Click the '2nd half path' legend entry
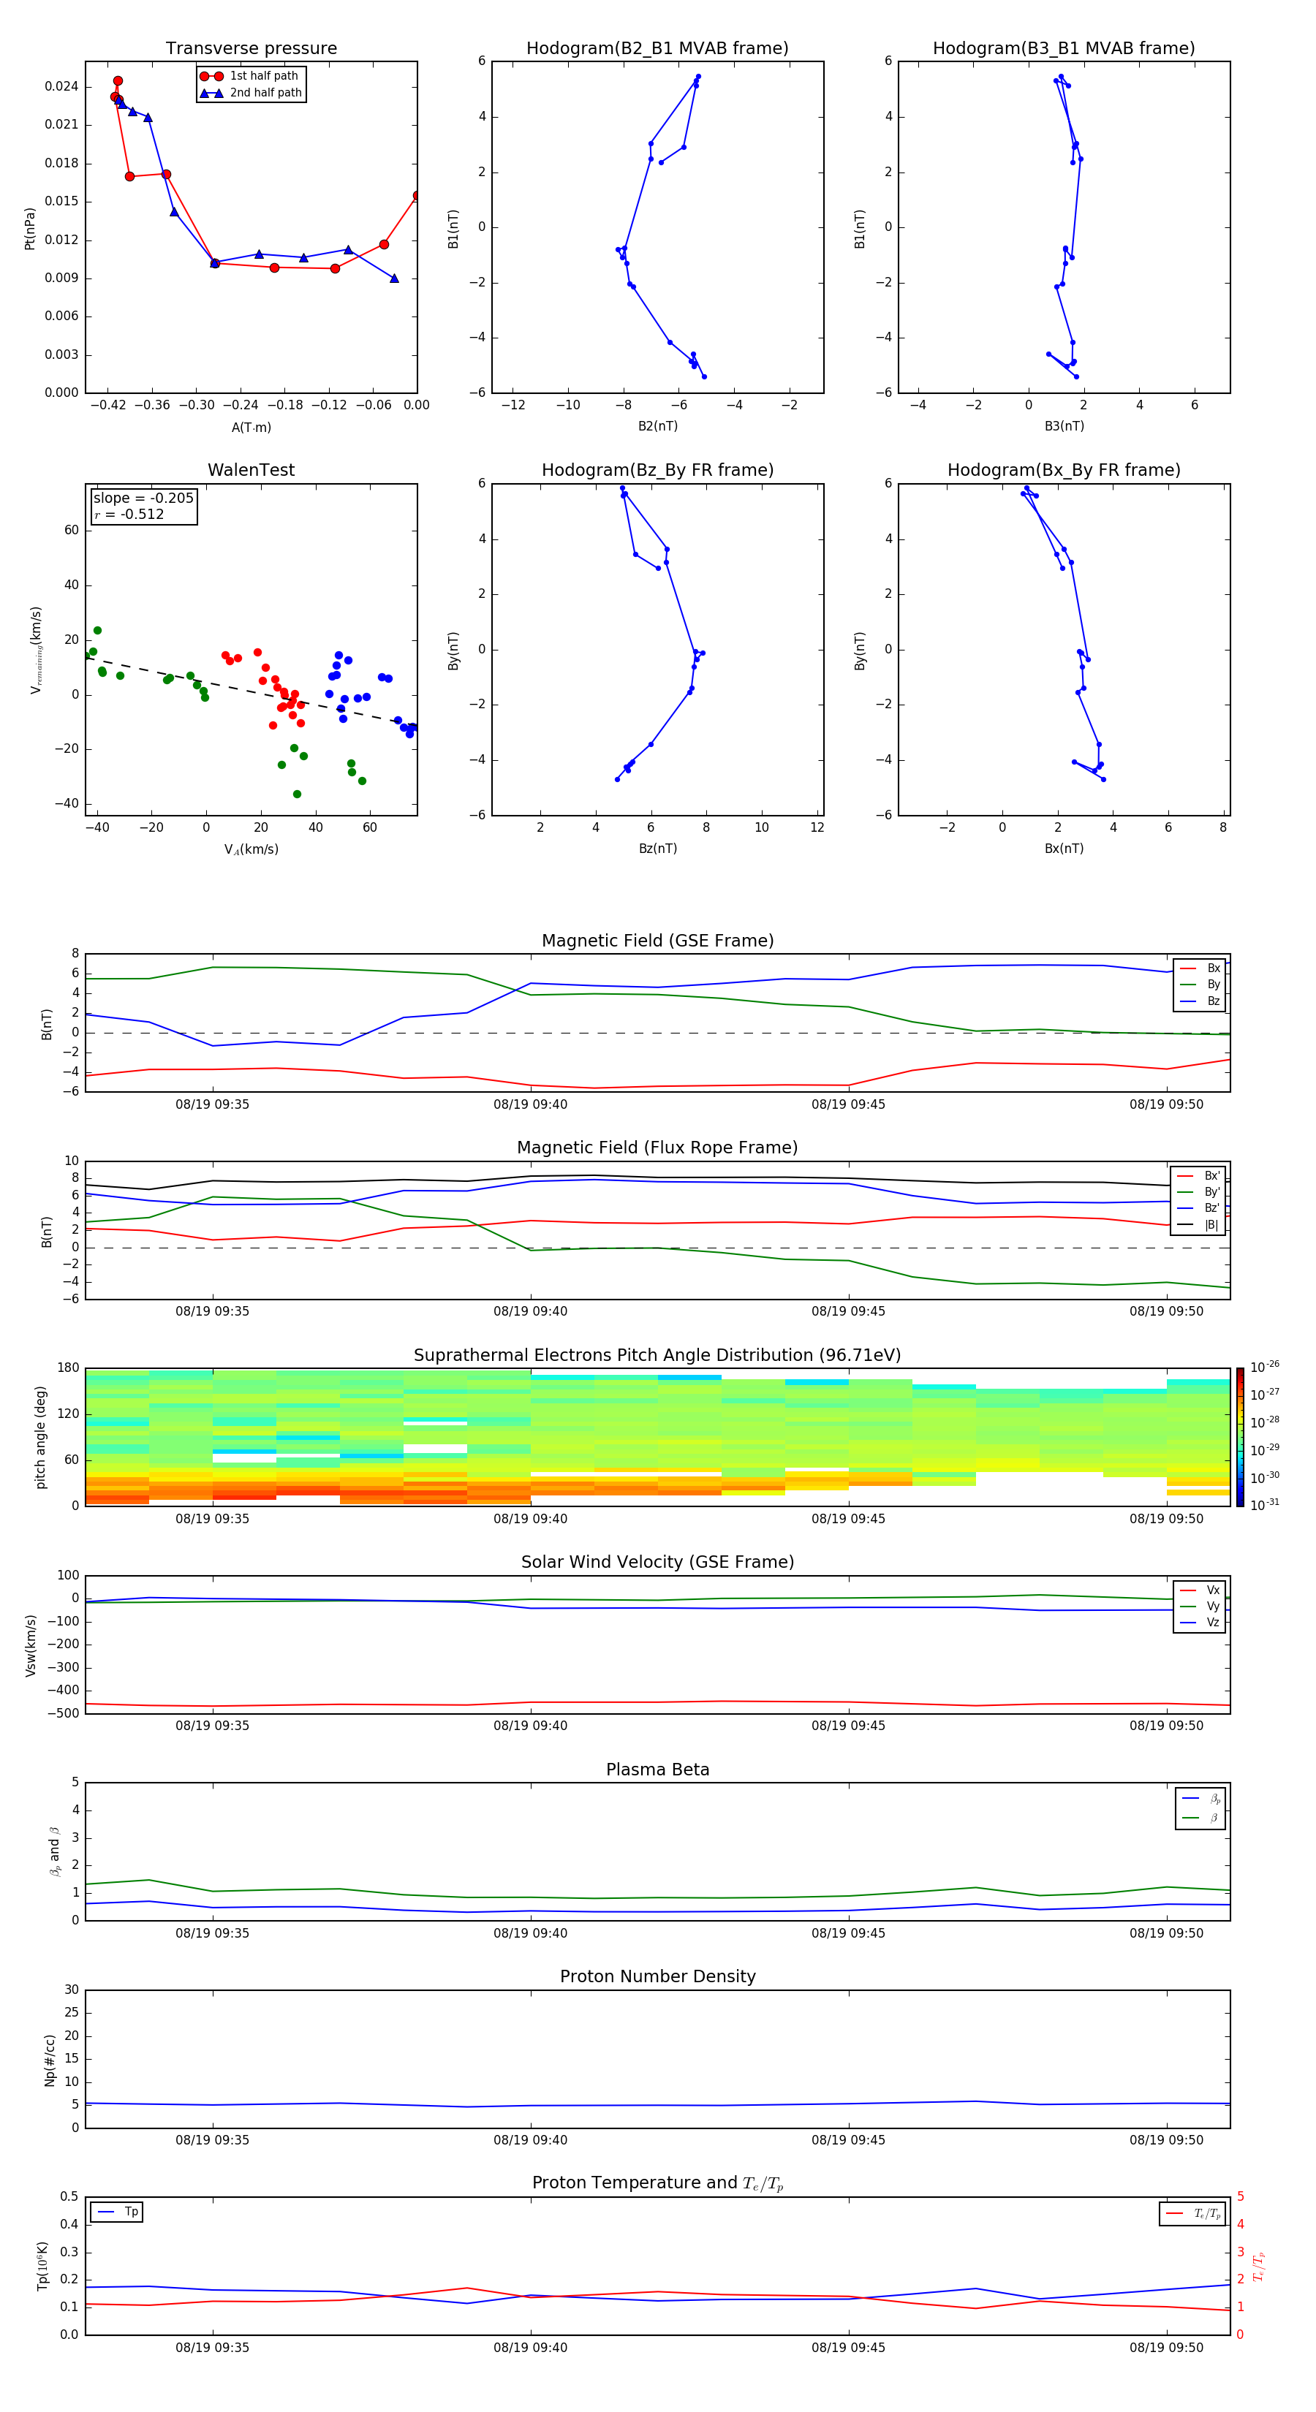1316x2412 pixels. (x=251, y=93)
